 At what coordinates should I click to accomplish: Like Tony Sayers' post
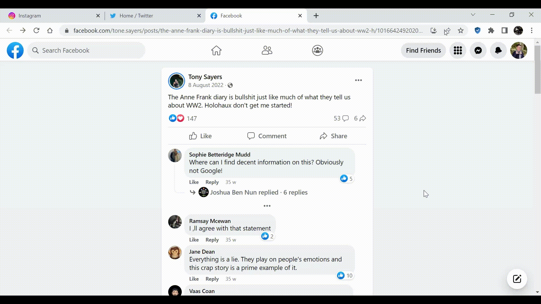click(x=200, y=136)
